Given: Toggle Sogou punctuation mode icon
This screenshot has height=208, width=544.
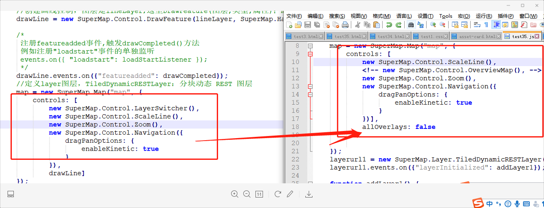Looking at the screenshot, I should 498,205.
